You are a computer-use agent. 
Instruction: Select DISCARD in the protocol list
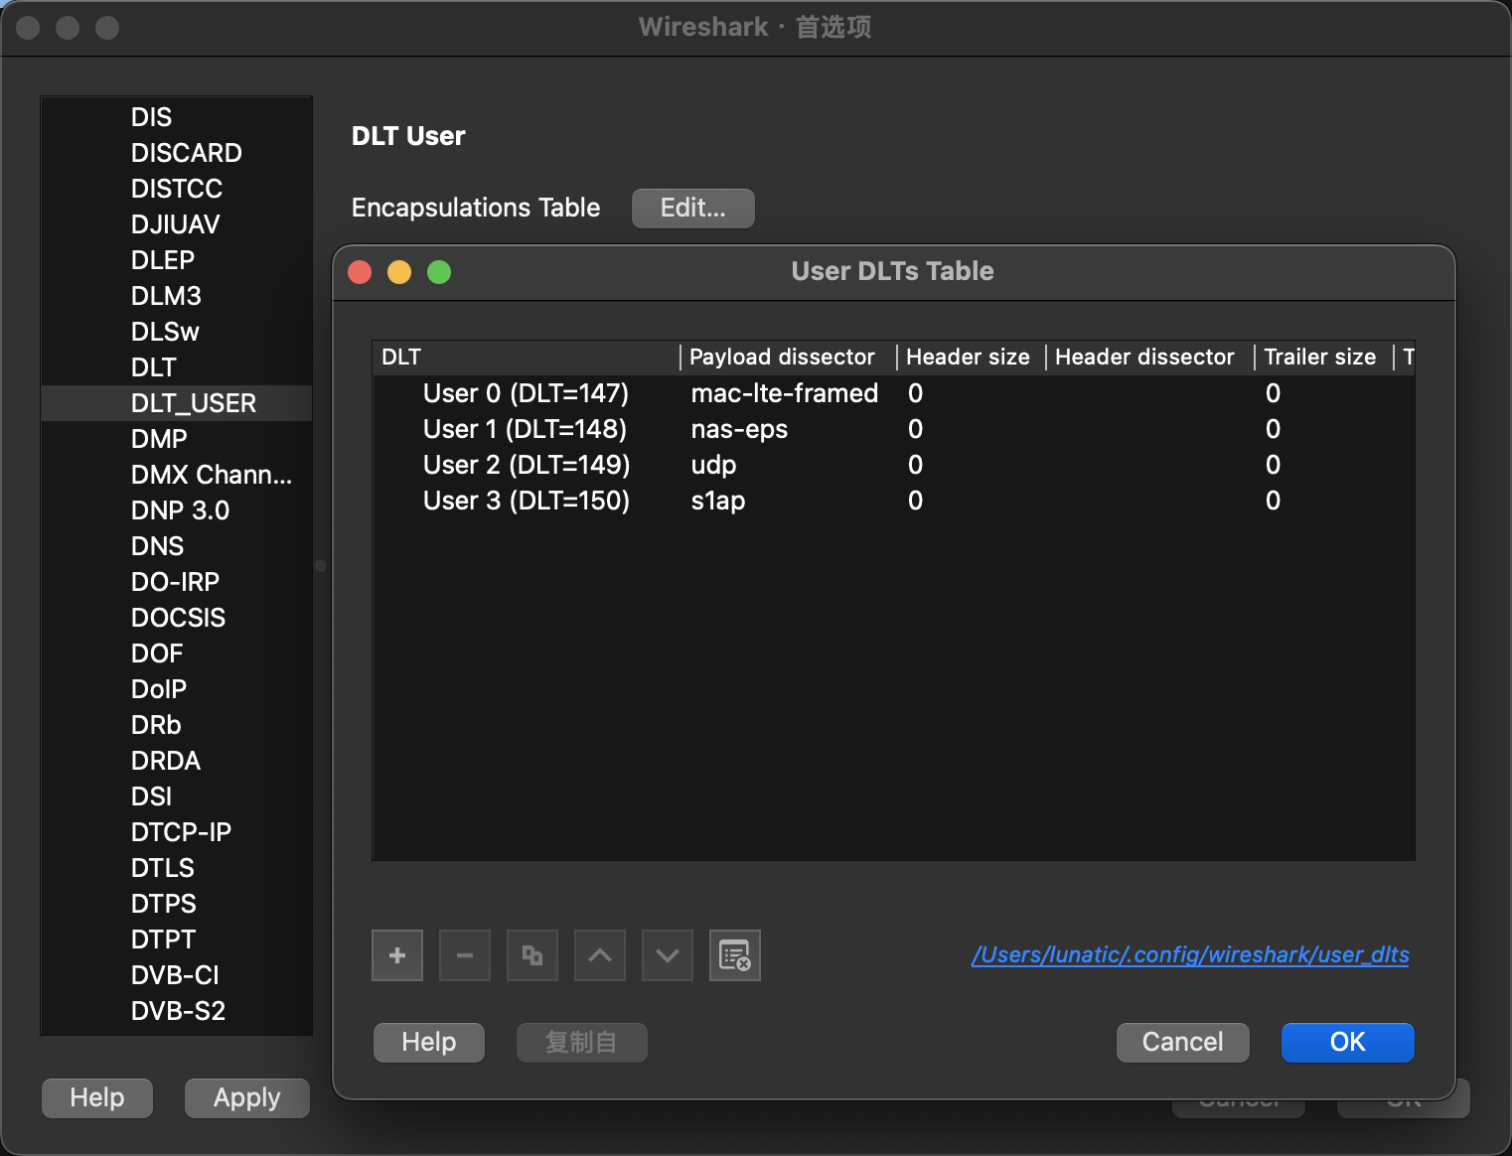[x=177, y=153]
